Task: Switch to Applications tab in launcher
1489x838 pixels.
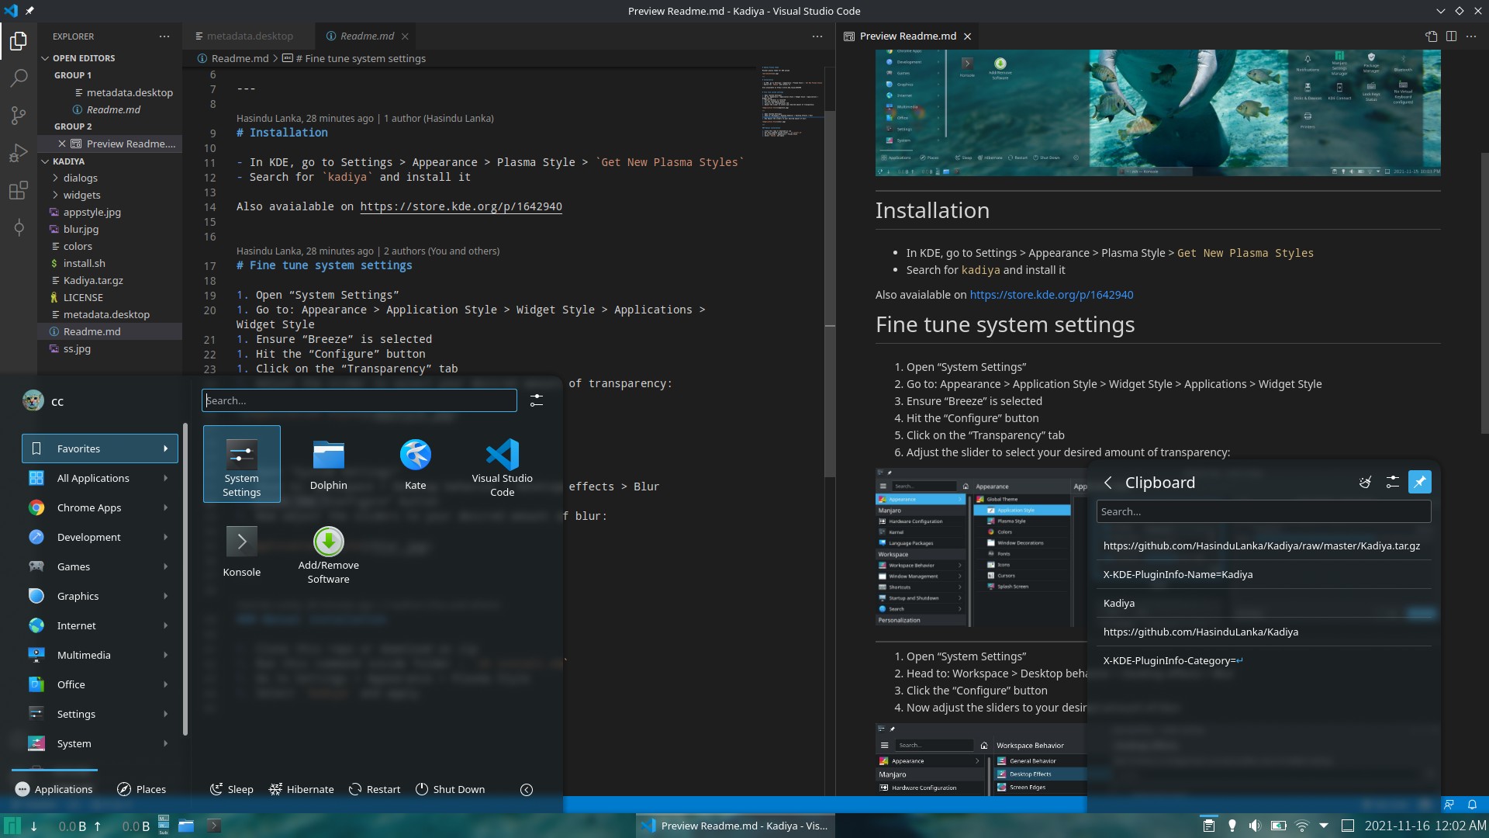Action: (x=54, y=789)
